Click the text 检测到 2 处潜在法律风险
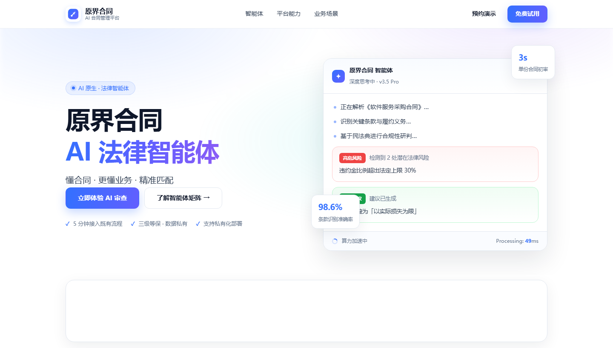Viewport: 613px width, 348px height. [x=399, y=158]
